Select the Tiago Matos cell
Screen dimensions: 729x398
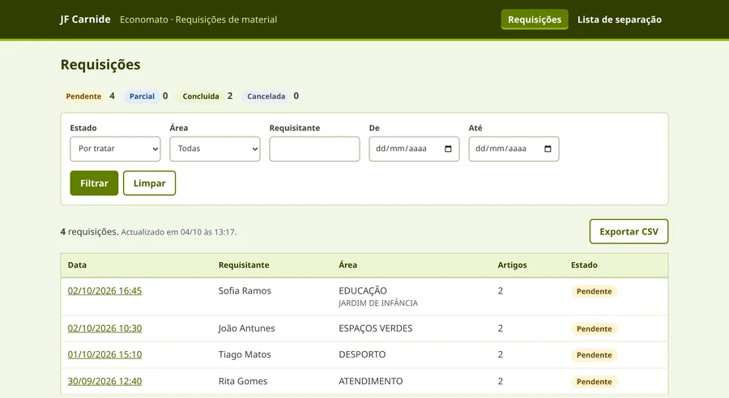(x=245, y=354)
